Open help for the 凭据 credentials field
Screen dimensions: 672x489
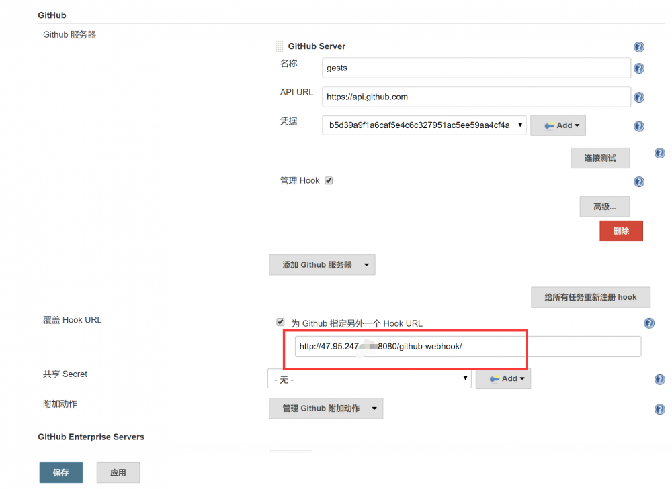638,126
